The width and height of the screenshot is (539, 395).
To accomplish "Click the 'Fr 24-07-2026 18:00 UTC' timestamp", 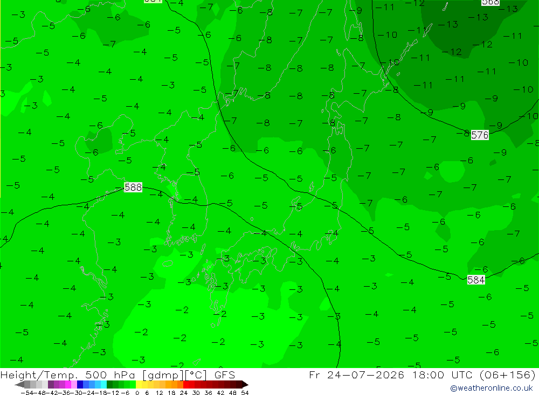I will pyautogui.click(x=392, y=375).
